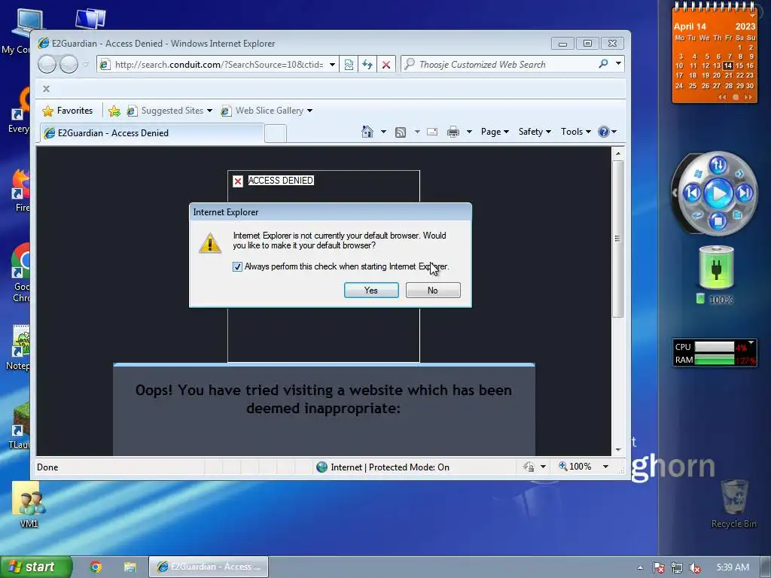Select April 14 in calendar gadget
Image resolution: width=771 pixels, height=578 pixels.
pyautogui.click(x=728, y=65)
